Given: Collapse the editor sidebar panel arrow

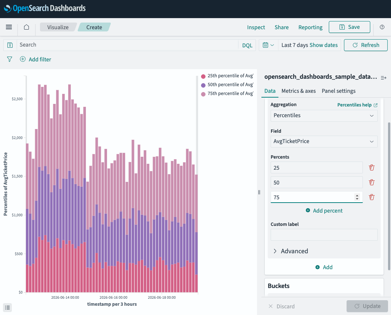Looking at the screenshot, I should pyautogui.click(x=384, y=78).
